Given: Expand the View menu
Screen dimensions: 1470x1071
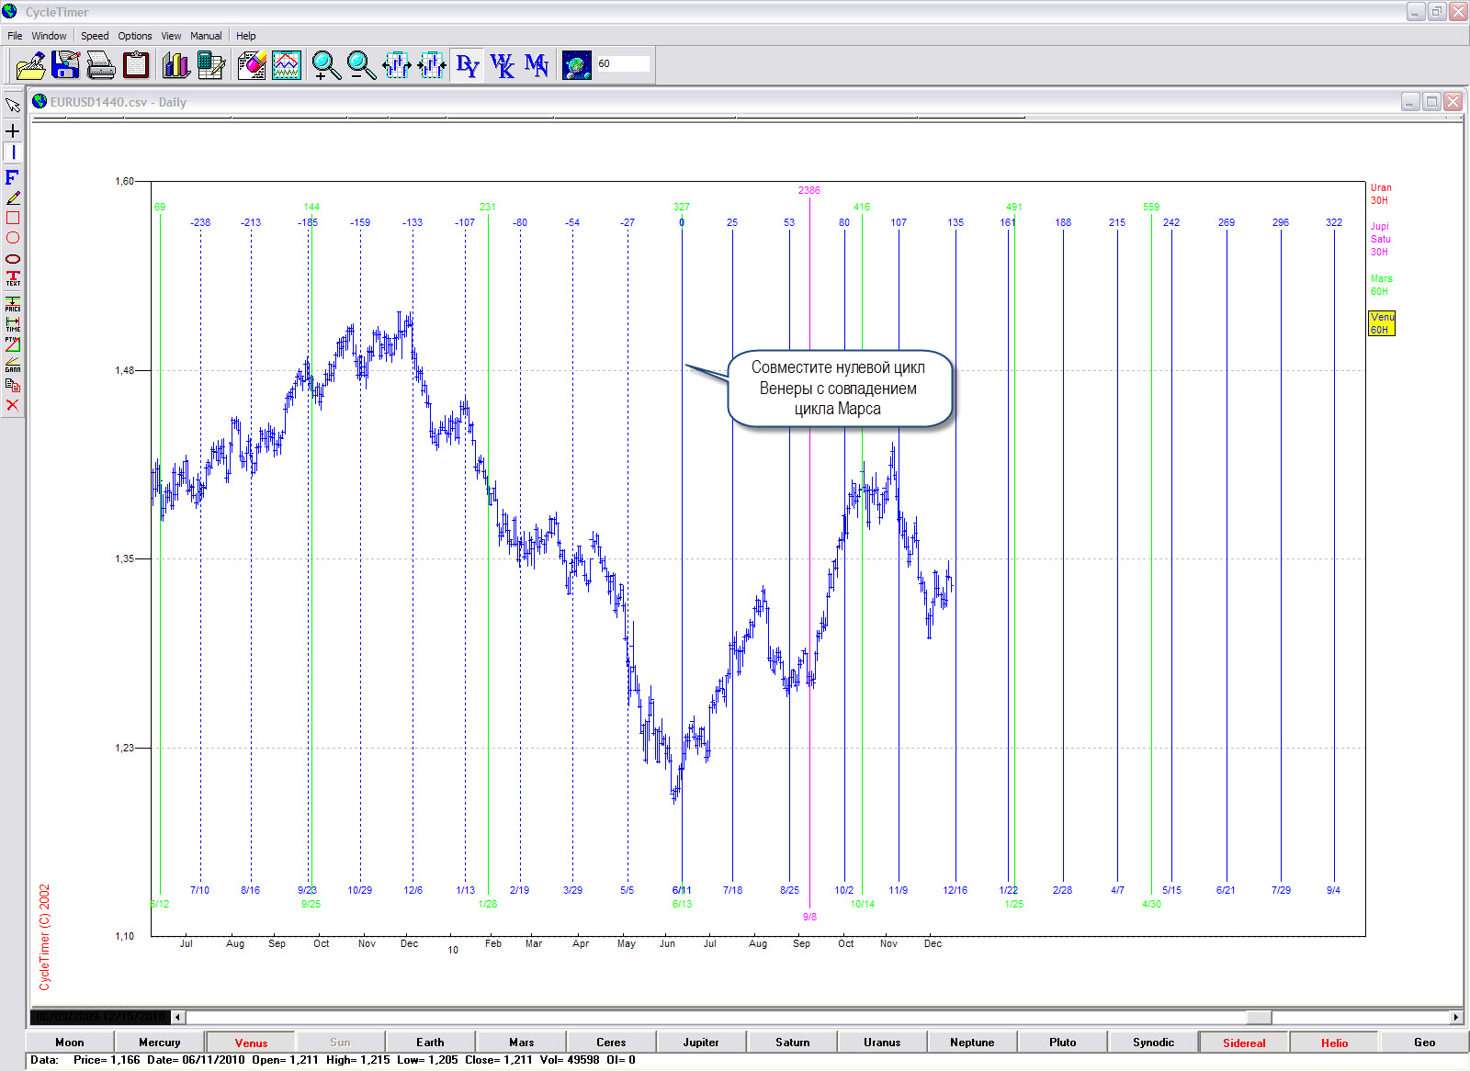Looking at the screenshot, I should (x=171, y=36).
